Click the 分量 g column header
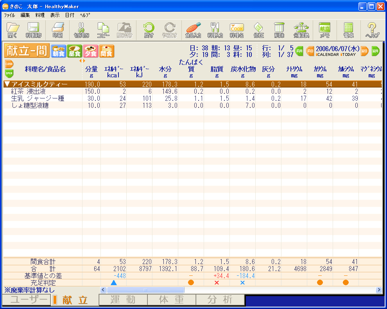 (91, 72)
